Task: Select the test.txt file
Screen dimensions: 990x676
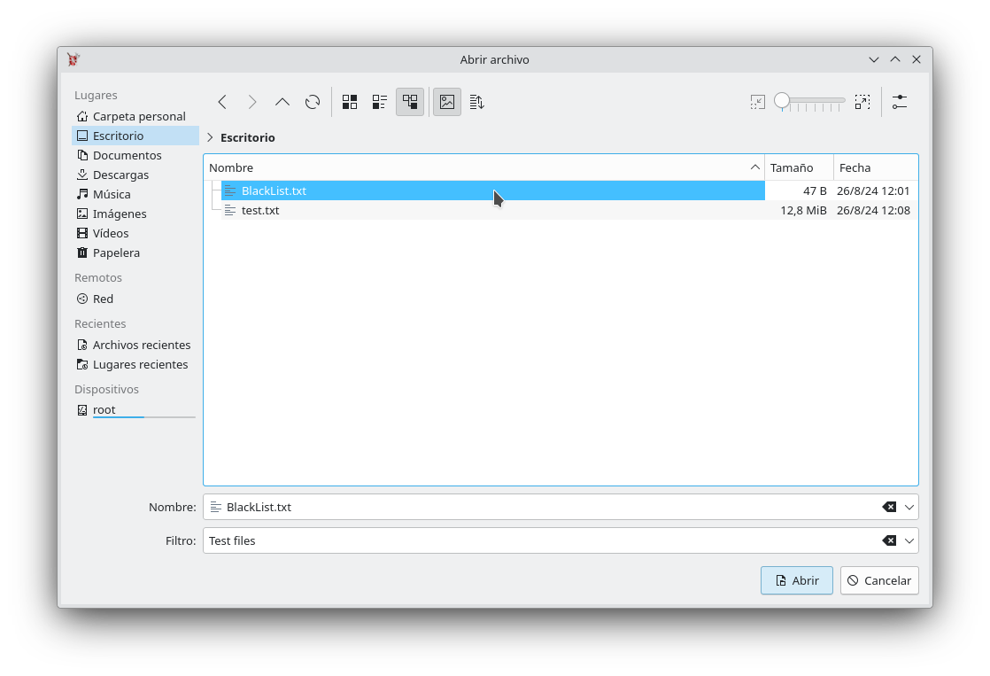Action: pyautogui.click(x=260, y=210)
